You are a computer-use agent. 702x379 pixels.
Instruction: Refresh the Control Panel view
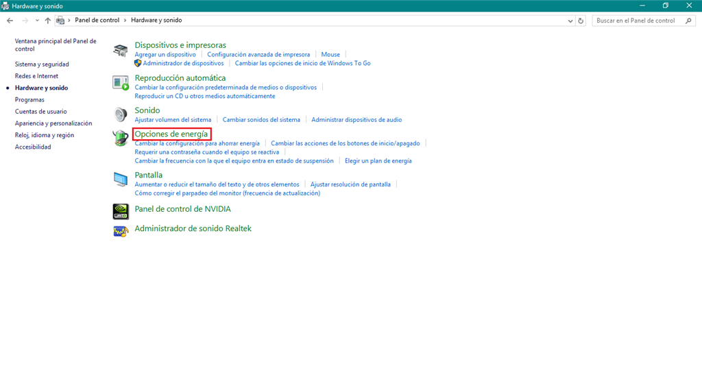(x=581, y=21)
